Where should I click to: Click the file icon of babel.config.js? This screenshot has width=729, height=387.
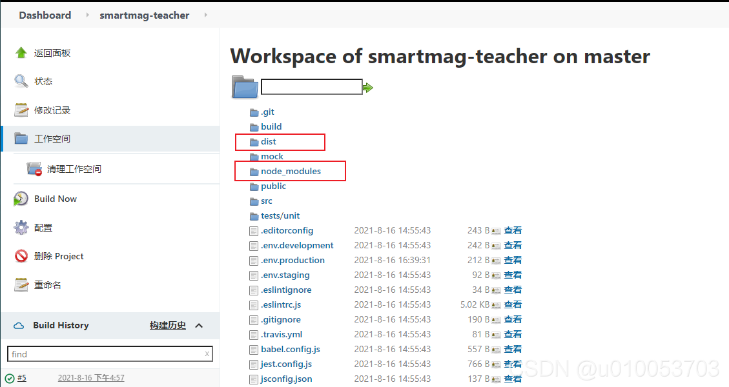253,350
